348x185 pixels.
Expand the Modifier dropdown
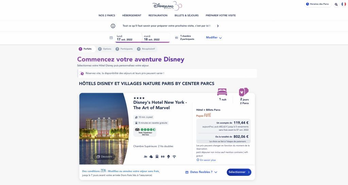214,38
